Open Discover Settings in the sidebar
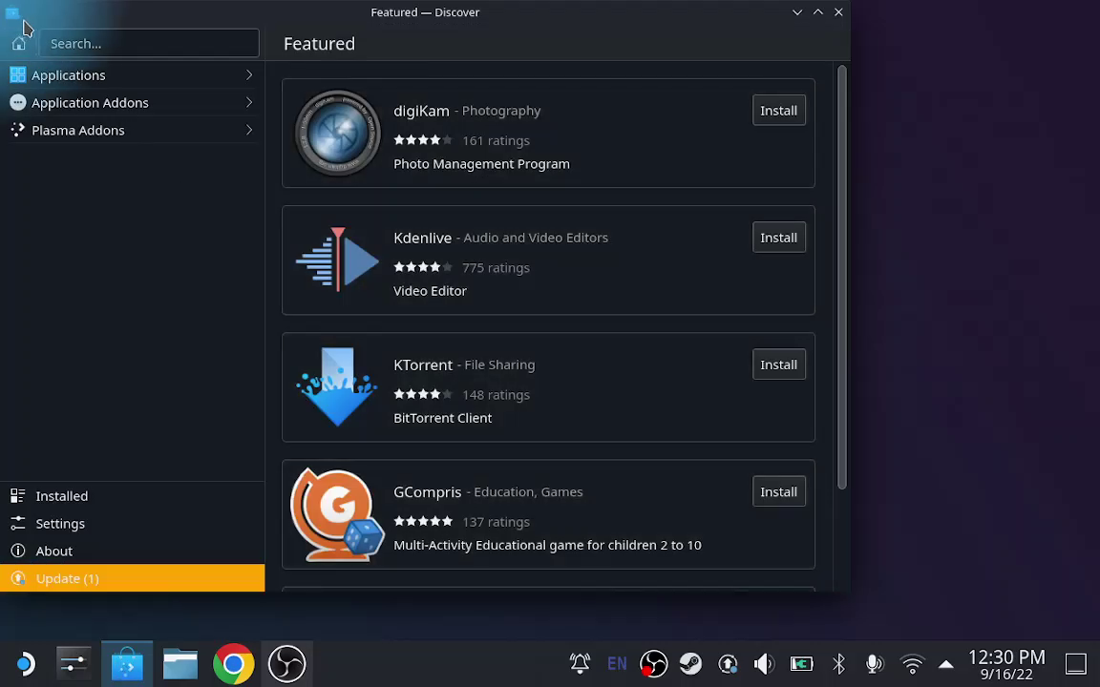This screenshot has width=1100, height=687. [133, 524]
